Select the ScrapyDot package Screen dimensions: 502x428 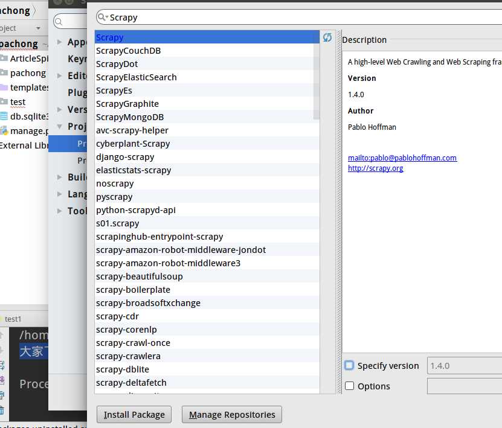[207, 63]
